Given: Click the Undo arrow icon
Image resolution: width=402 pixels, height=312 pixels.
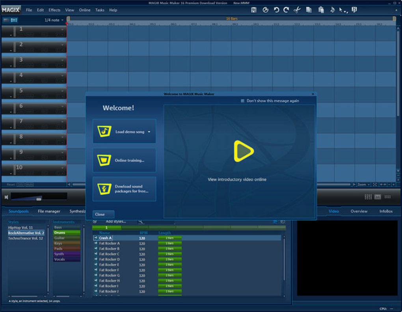Looking at the screenshot, I should (276, 10).
